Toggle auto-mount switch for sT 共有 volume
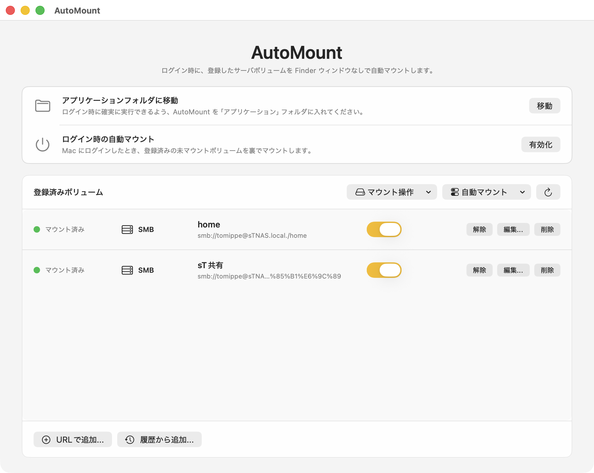Viewport: 594px width, 473px height. click(384, 270)
